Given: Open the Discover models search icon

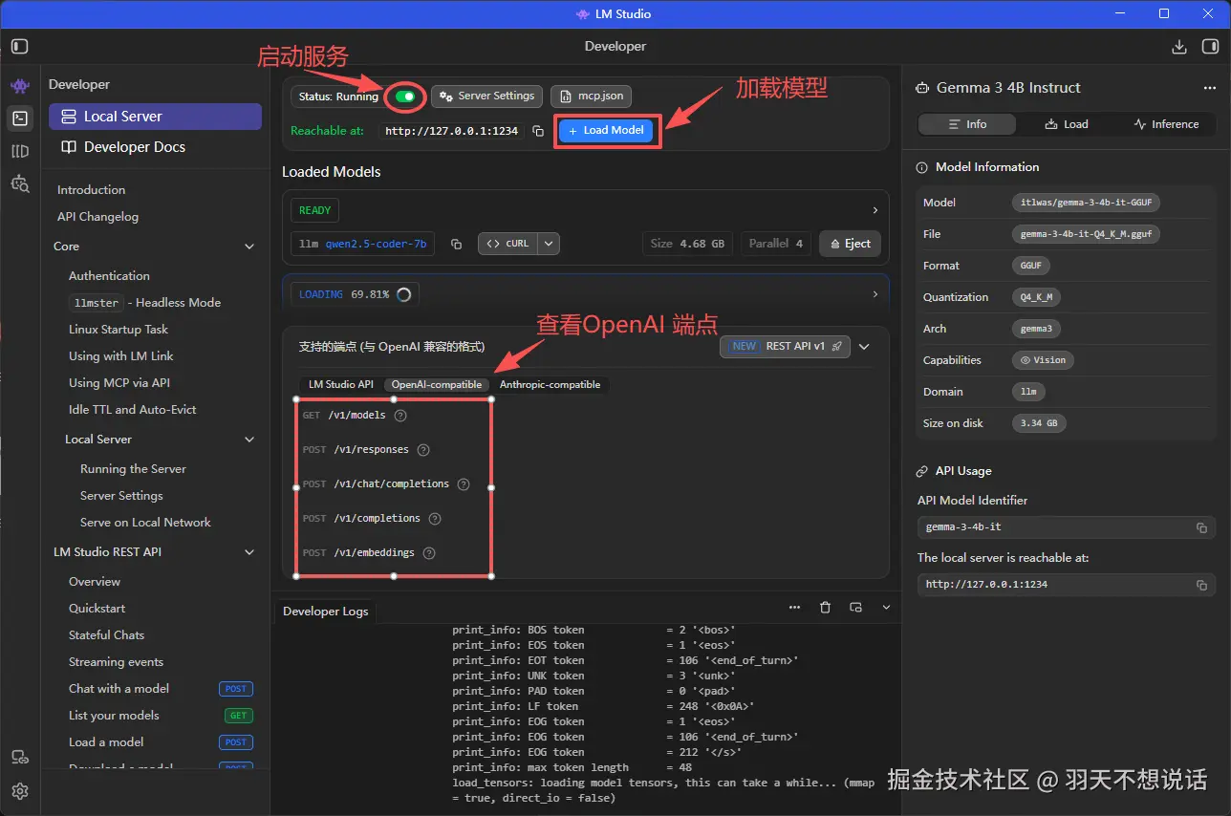Looking at the screenshot, I should (x=19, y=183).
